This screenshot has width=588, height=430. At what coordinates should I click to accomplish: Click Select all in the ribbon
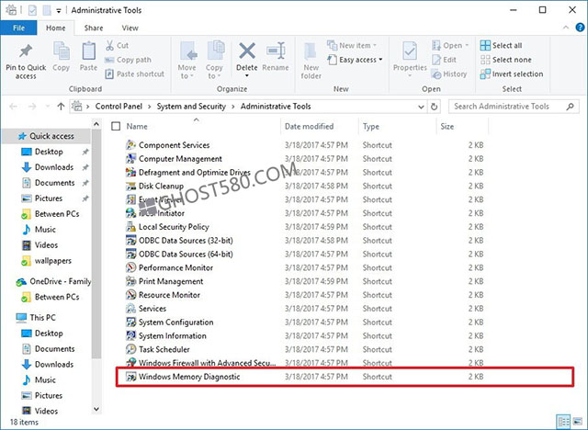(x=501, y=45)
